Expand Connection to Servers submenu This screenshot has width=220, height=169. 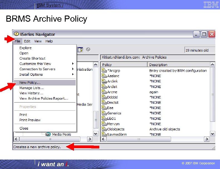45,69
